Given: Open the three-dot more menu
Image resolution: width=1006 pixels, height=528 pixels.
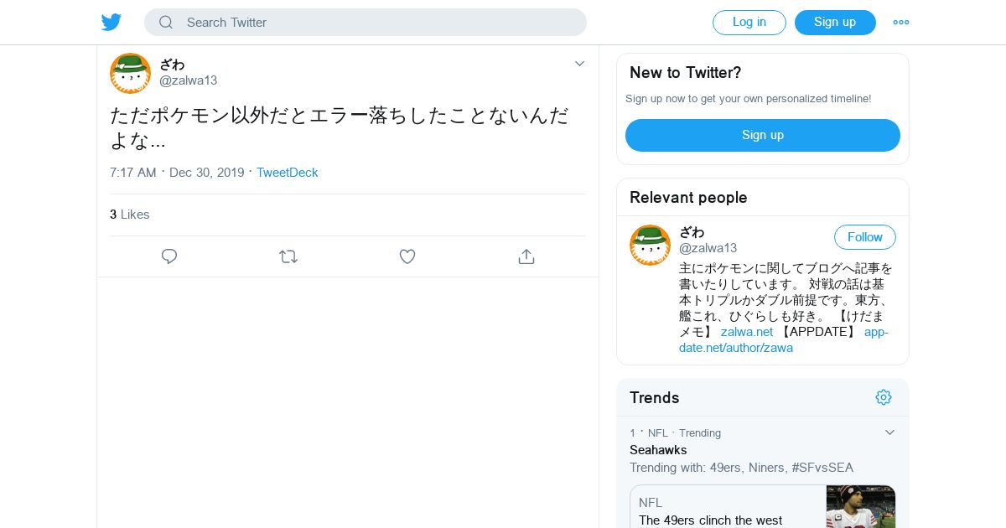Looking at the screenshot, I should tap(901, 23).
